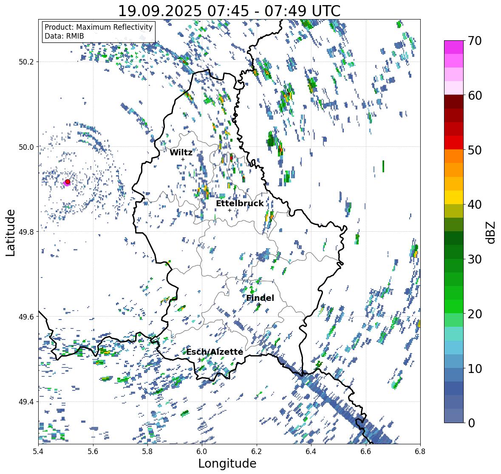Viewport: 501px width, 474px height.
Task: Click the magenta top segment of the colorbar
Action: click(454, 47)
